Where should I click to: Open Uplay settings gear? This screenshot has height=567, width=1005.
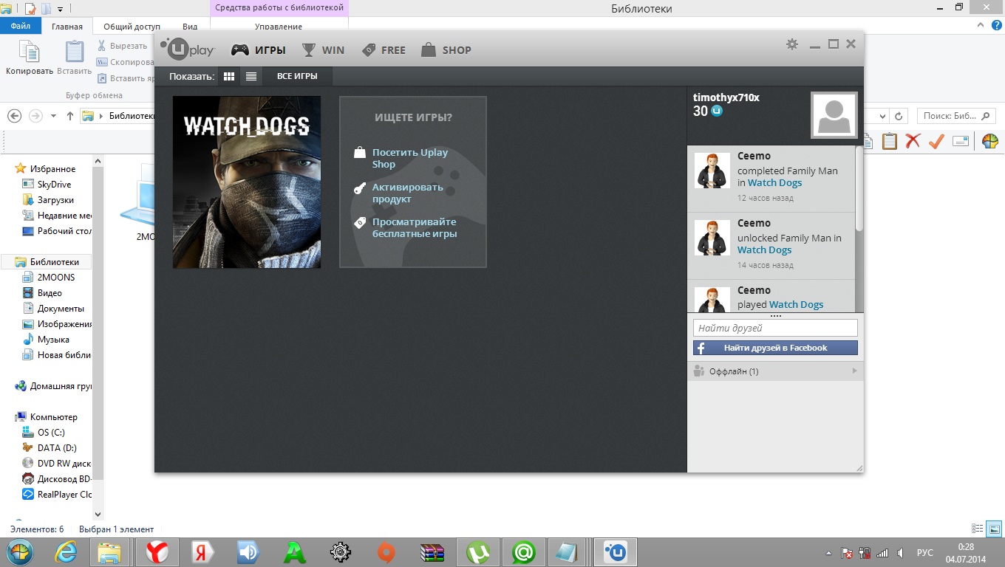point(792,44)
